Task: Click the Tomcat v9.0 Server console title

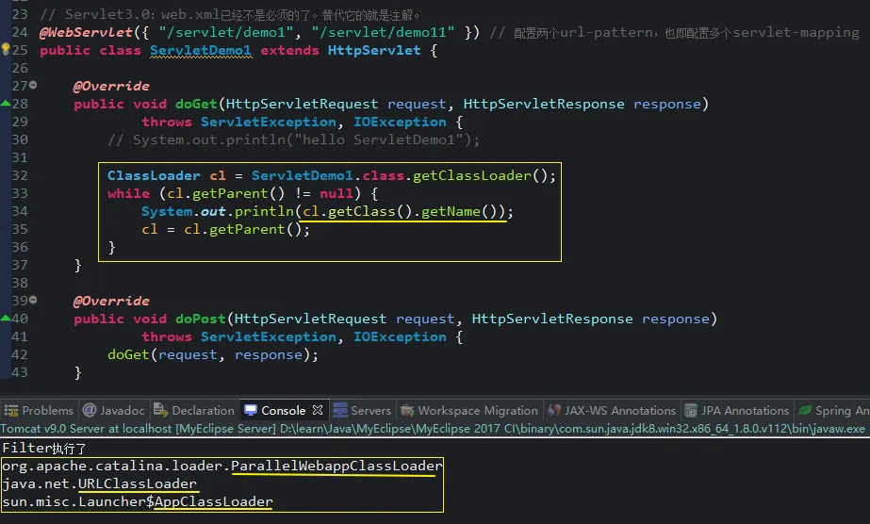Action: click(433, 429)
